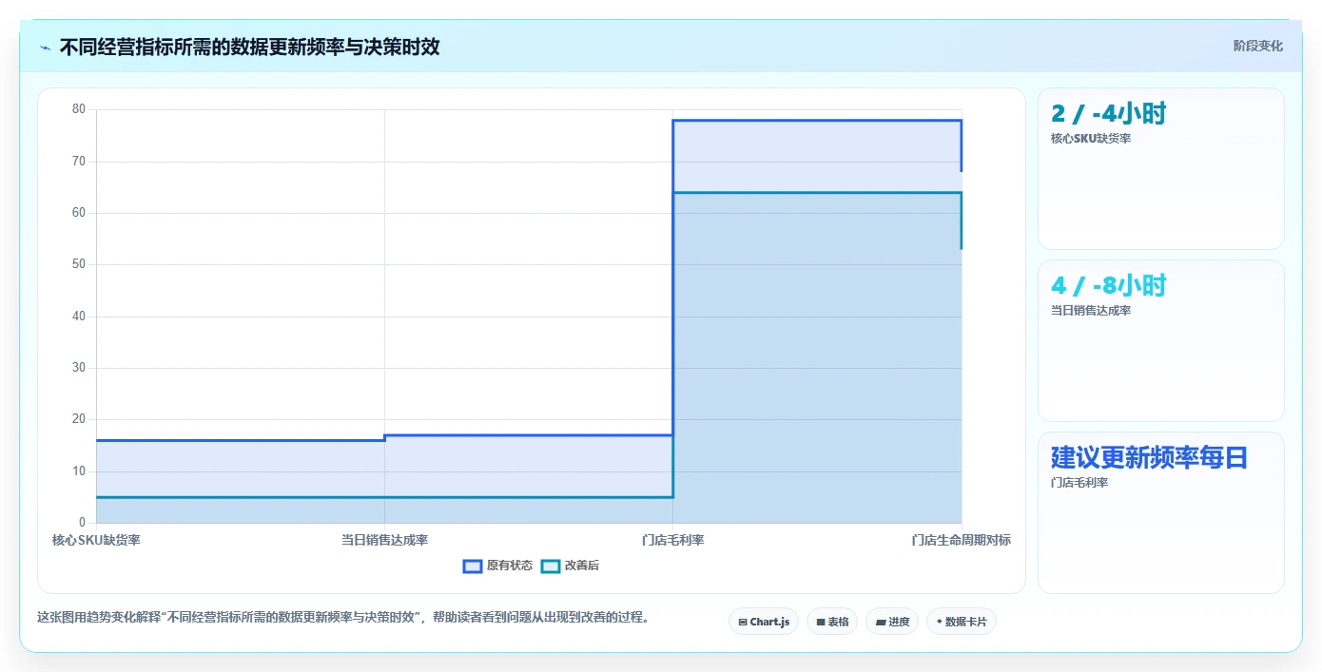Select the 进度 tag
The height and width of the screenshot is (672, 1322).
point(892,622)
